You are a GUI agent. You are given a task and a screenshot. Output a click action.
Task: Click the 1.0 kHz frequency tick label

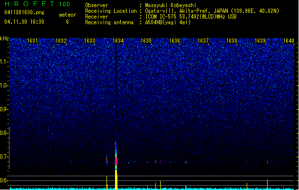click(x=4, y=85)
